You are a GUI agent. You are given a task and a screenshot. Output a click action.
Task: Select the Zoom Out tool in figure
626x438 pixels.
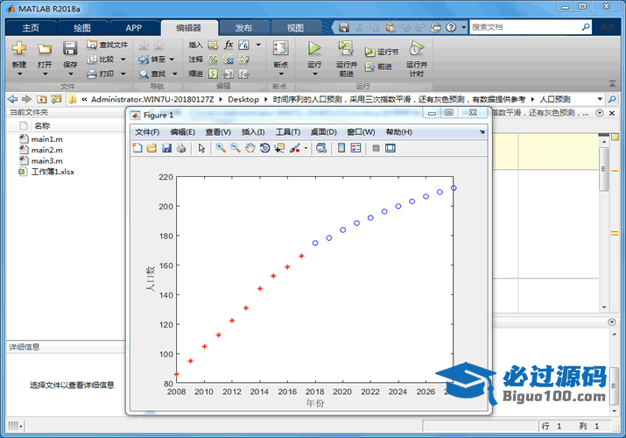(236, 148)
